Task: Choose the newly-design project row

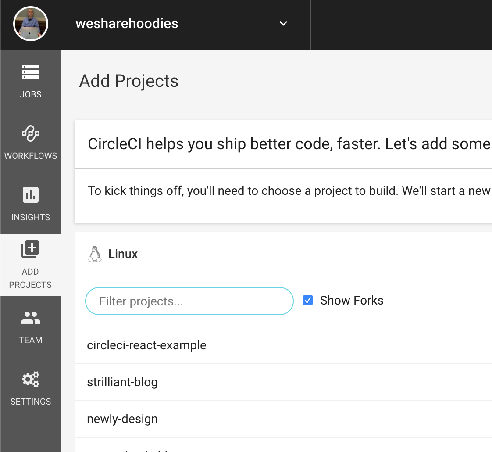Action: (122, 419)
